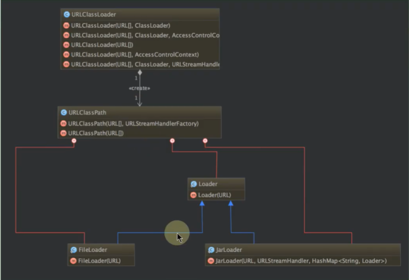
Task: Click the JarLoader class icon
Action: tap(211, 250)
